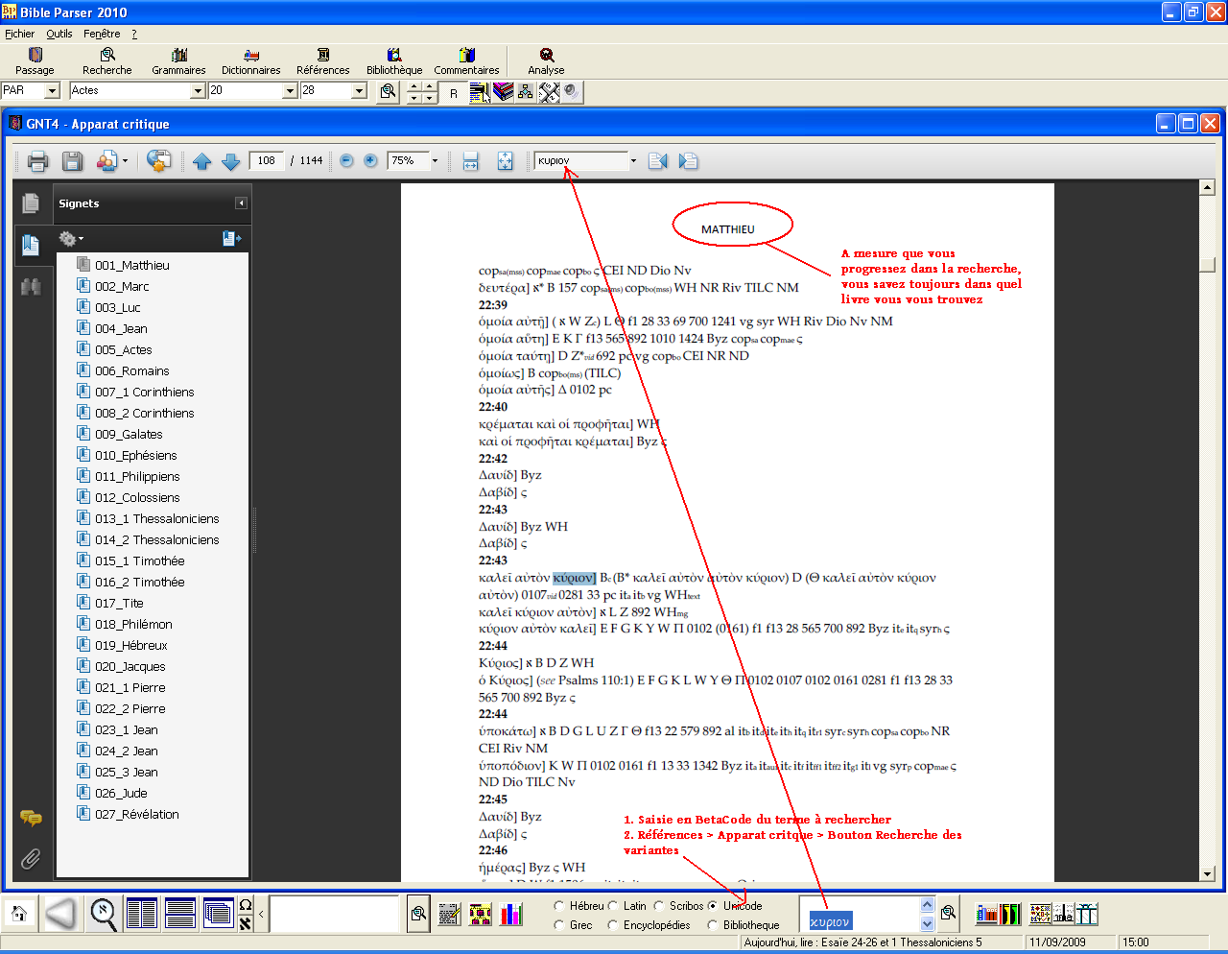
Task: Open the Grammaires tool
Action: [x=178, y=61]
